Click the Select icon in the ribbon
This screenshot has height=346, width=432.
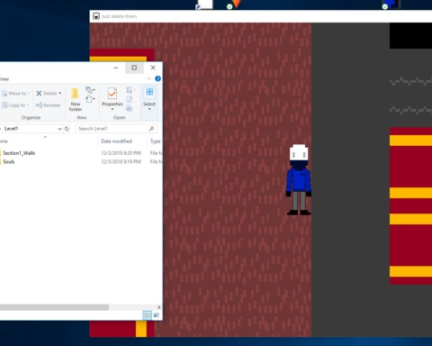149,92
